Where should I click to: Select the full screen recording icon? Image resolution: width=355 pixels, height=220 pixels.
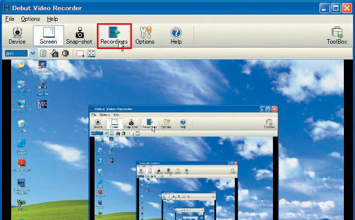point(92,54)
